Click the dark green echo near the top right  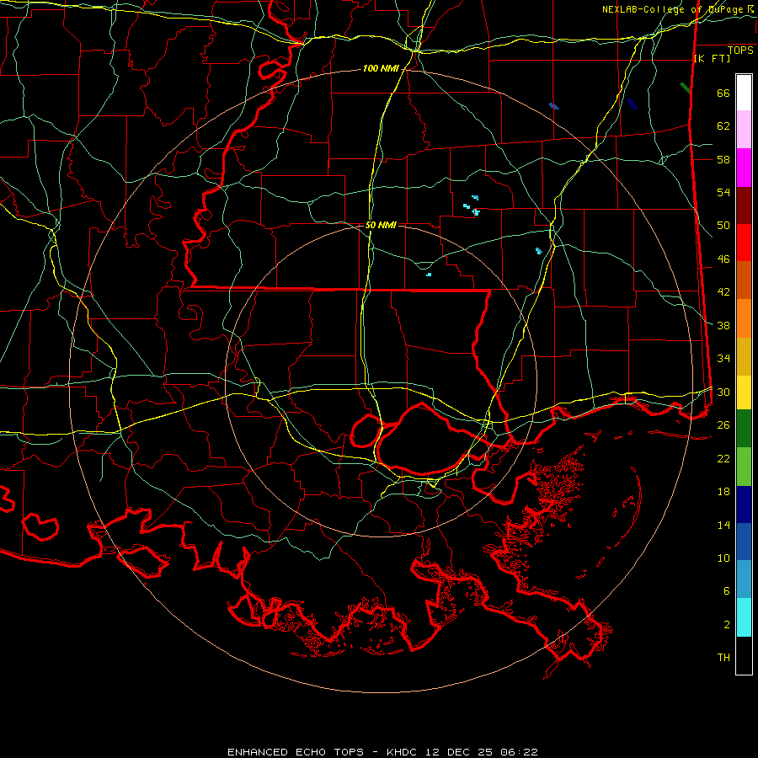click(686, 88)
